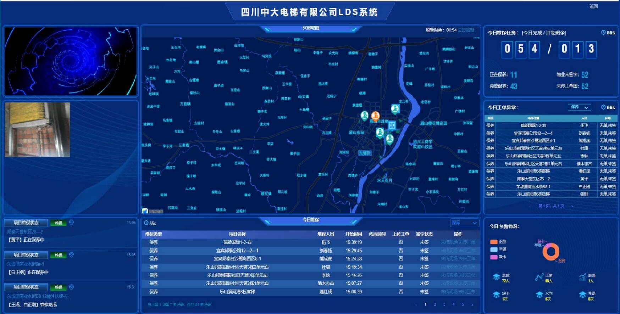The image size is (620, 314).
Task: Click 乐山滨河湾6栋货梯 in 今日工单异常 list
Action: click(533, 194)
